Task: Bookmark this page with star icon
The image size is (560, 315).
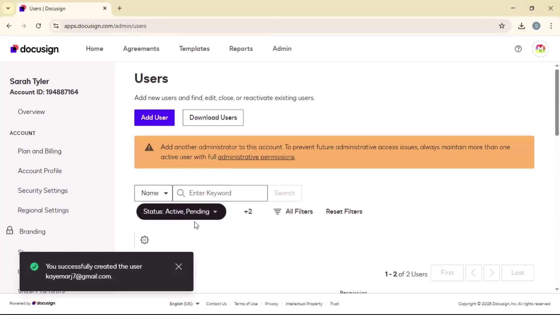Action: click(x=502, y=26)
